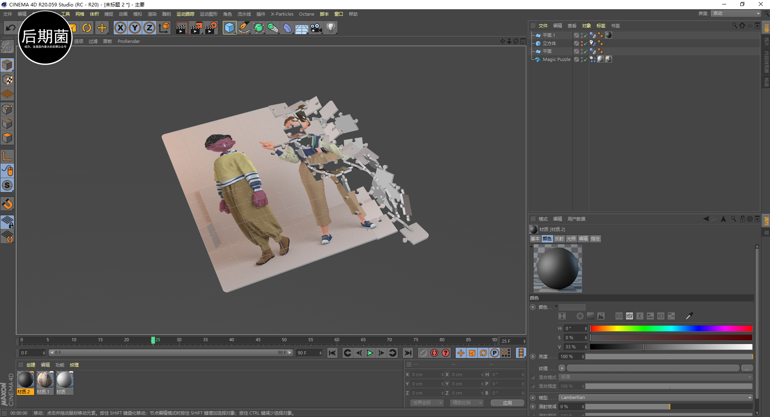The image size is (770, 417).
Task: Toggle X-axis lock
Action: pyautogui.click(x=120, y=28)
